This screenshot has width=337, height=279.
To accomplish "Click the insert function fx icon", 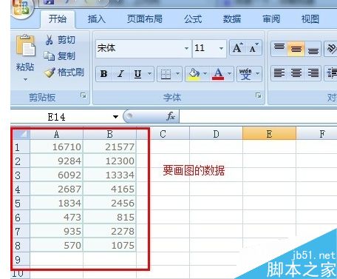I will tap(171, 116).
